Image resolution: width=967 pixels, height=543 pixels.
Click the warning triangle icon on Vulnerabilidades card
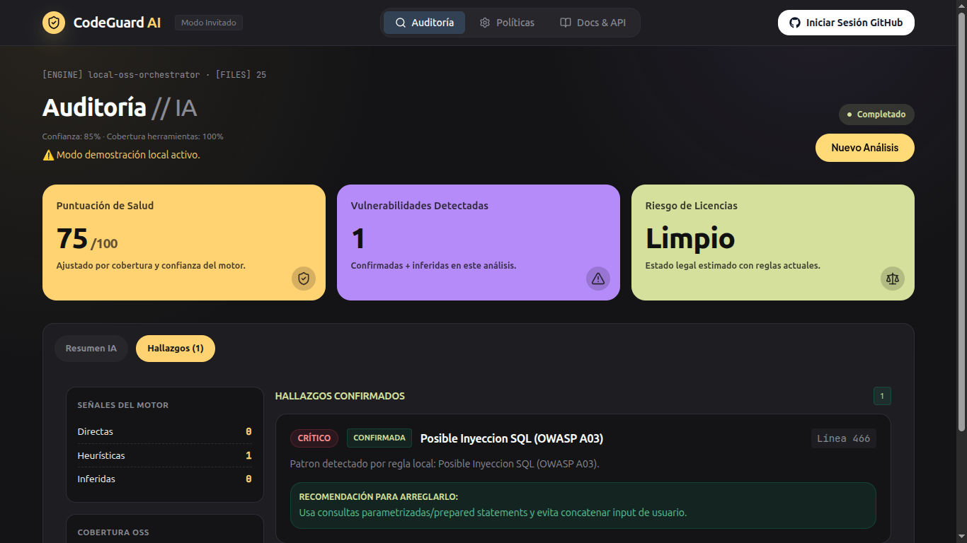pyautogui.click(x=598, y=279)
